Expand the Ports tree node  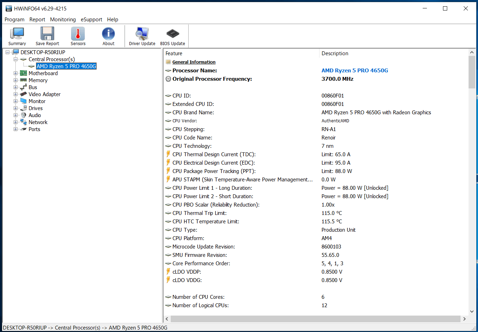click(15, 129)
